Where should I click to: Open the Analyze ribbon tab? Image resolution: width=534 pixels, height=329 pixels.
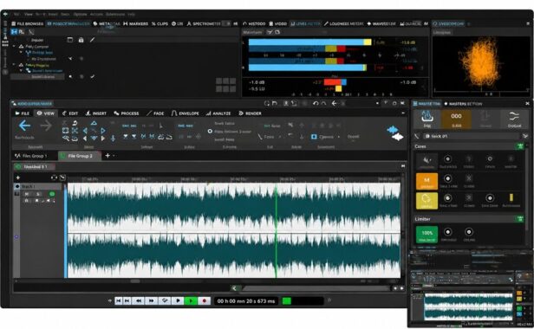pyautogui.click(x=218, y=113)
